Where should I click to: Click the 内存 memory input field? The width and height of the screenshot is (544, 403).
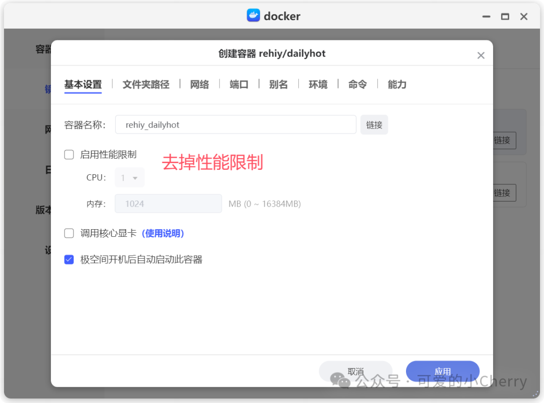168,204
